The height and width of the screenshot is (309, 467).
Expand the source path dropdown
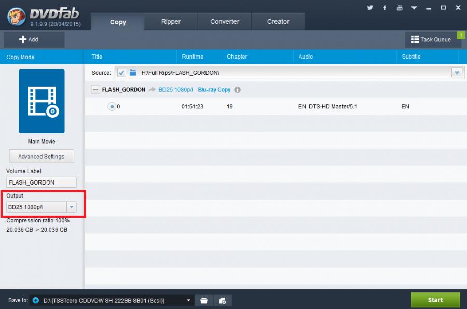click(457, 73)
